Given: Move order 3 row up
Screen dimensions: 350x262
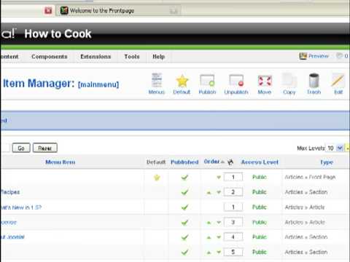Looking at the screenshot, I should point(209,223).
